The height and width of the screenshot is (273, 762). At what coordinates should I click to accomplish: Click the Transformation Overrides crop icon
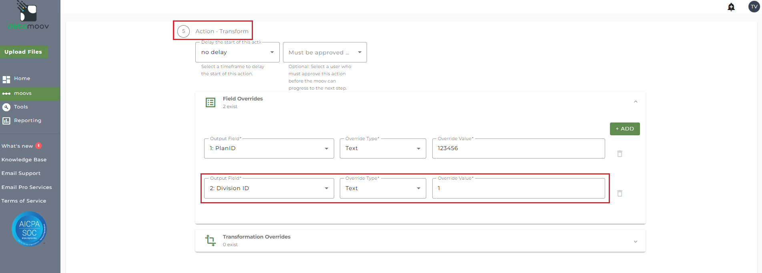point(211,240)
